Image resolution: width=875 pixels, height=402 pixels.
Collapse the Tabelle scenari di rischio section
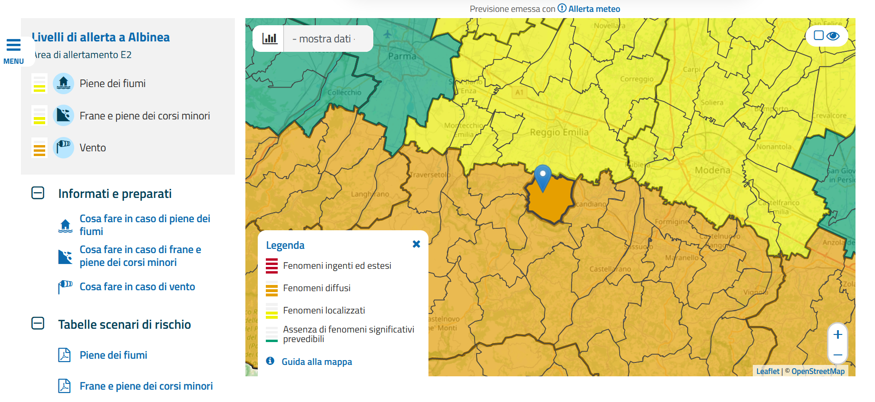point(38,324)
